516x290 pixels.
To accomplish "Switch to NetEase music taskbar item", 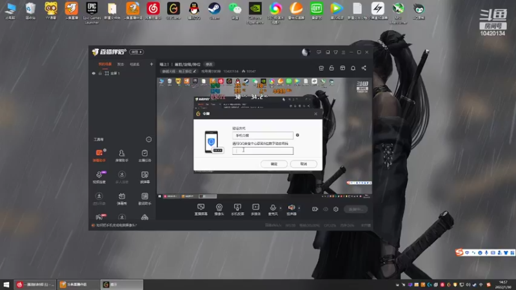I will click(35, 284).
